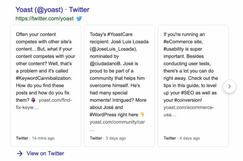Click the arrow icon beside View on Twitter
The width and height of the screenshot is (243, 161).
tap(20, 154)
